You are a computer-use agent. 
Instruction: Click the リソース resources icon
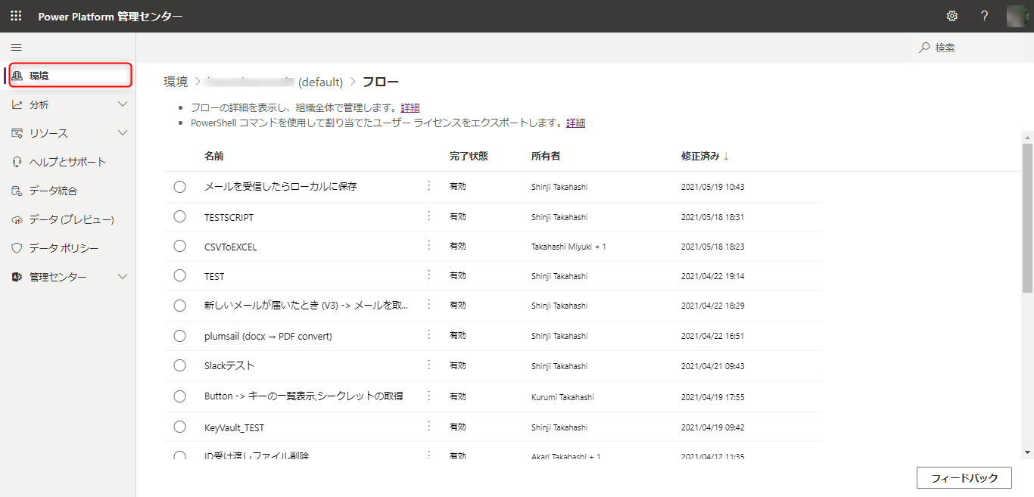17,133
